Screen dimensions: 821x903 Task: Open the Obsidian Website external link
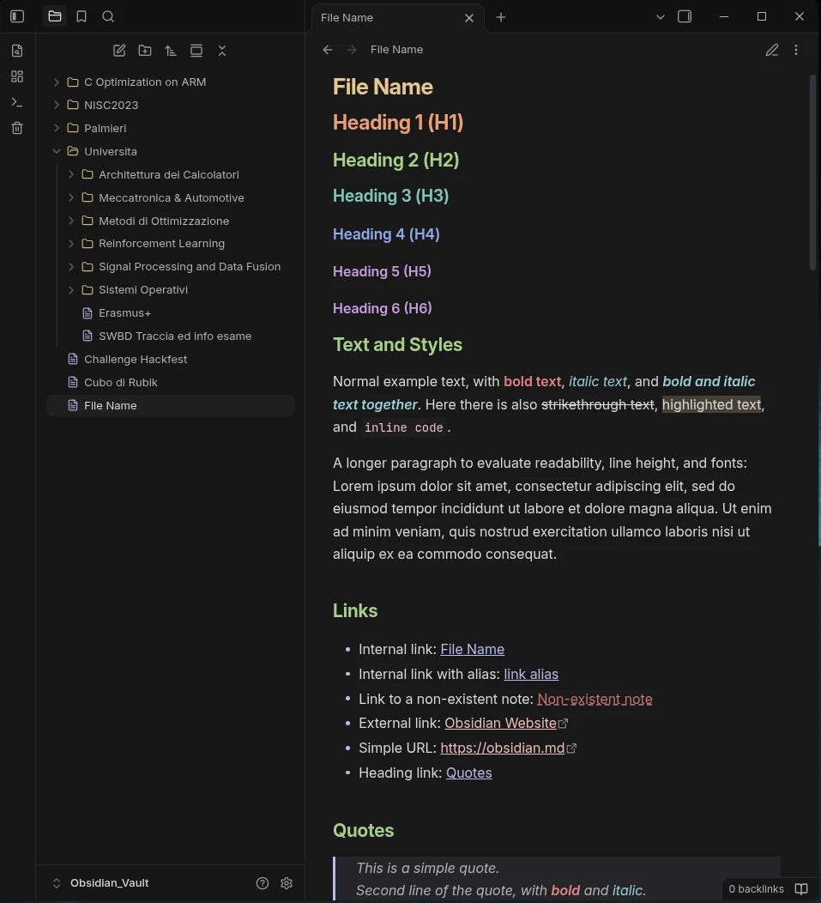pyautogui.click(x=500, y=723)
